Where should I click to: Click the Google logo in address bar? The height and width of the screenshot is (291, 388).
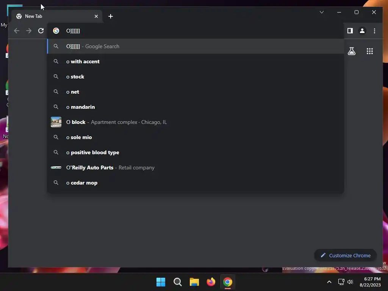[56, 31]
